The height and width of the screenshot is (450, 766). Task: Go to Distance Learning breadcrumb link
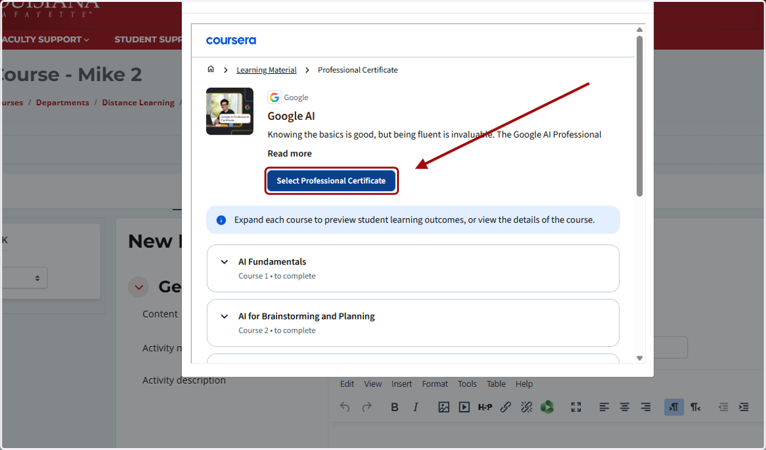pyautogui.click(x=138, y=103)
